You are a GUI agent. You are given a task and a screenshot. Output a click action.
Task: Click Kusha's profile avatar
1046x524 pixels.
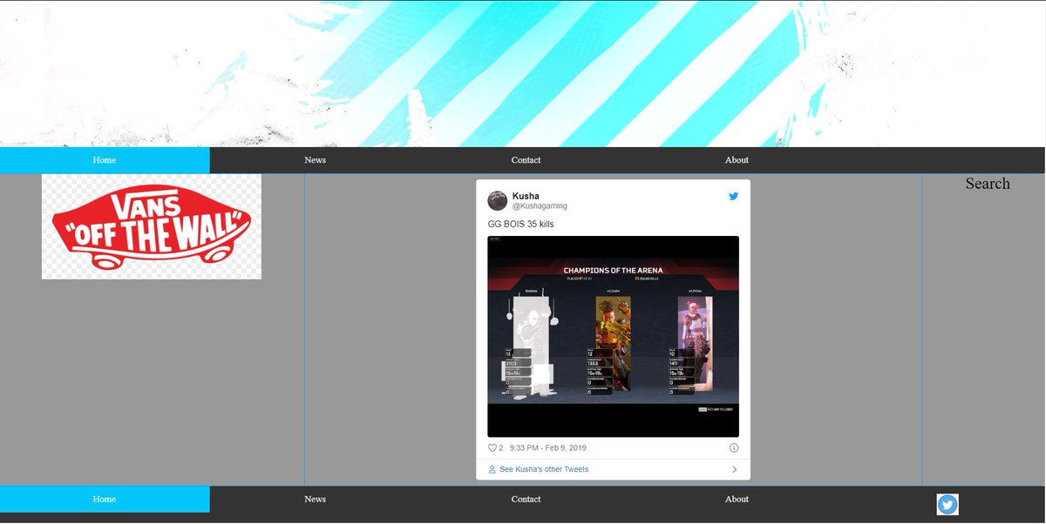pyautogui.click(x=497, y=200)
